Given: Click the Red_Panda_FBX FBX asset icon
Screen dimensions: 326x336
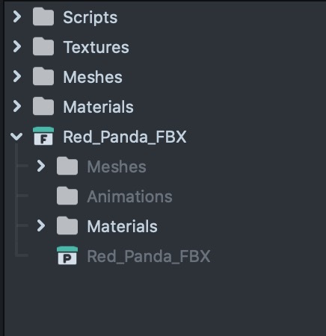Looking at the screenshot, I should coord(43,136).
